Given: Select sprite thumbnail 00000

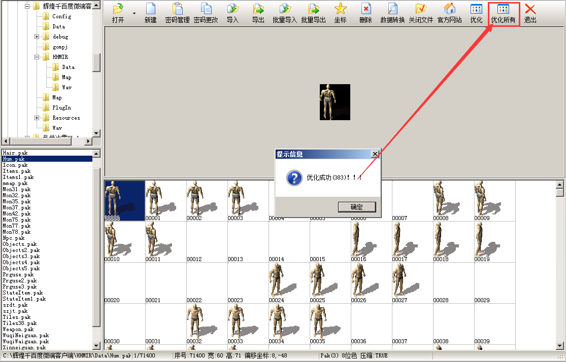Looking at the screenshot, I should click(124, 200).
